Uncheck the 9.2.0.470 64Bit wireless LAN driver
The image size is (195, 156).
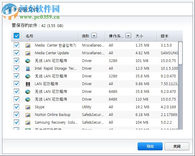[x=17, y=91]
